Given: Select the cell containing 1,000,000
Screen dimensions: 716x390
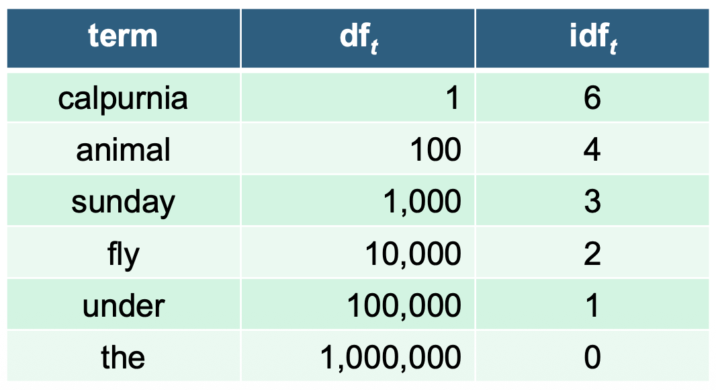Looking at the screenshot, I should (390, 356).
